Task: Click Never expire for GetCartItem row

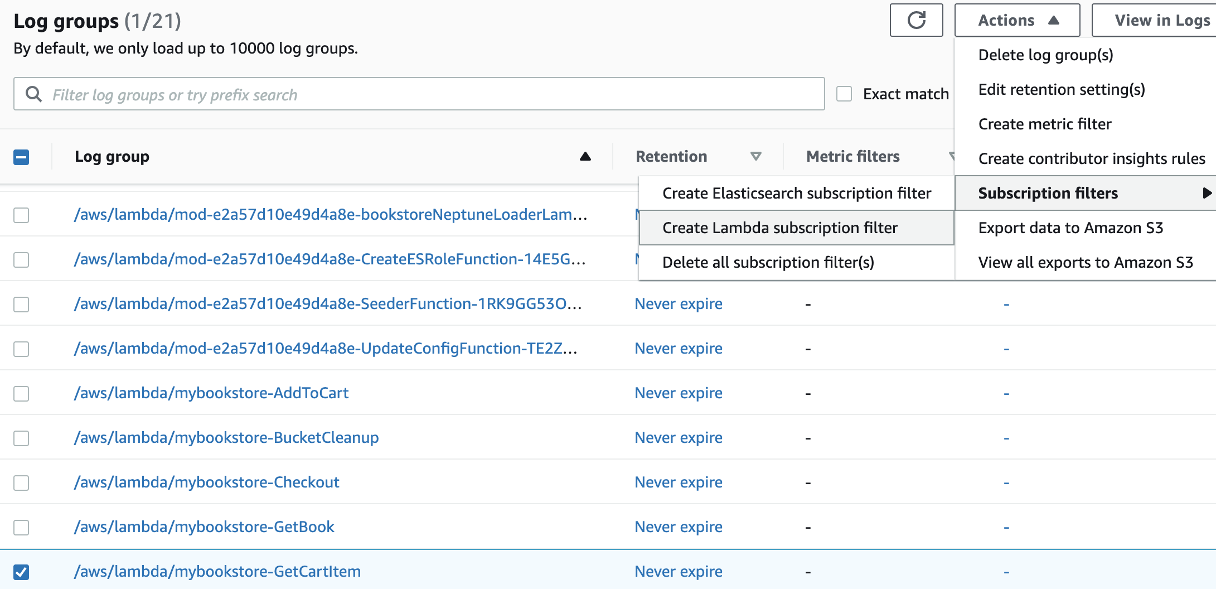Action: coord(679,572)
